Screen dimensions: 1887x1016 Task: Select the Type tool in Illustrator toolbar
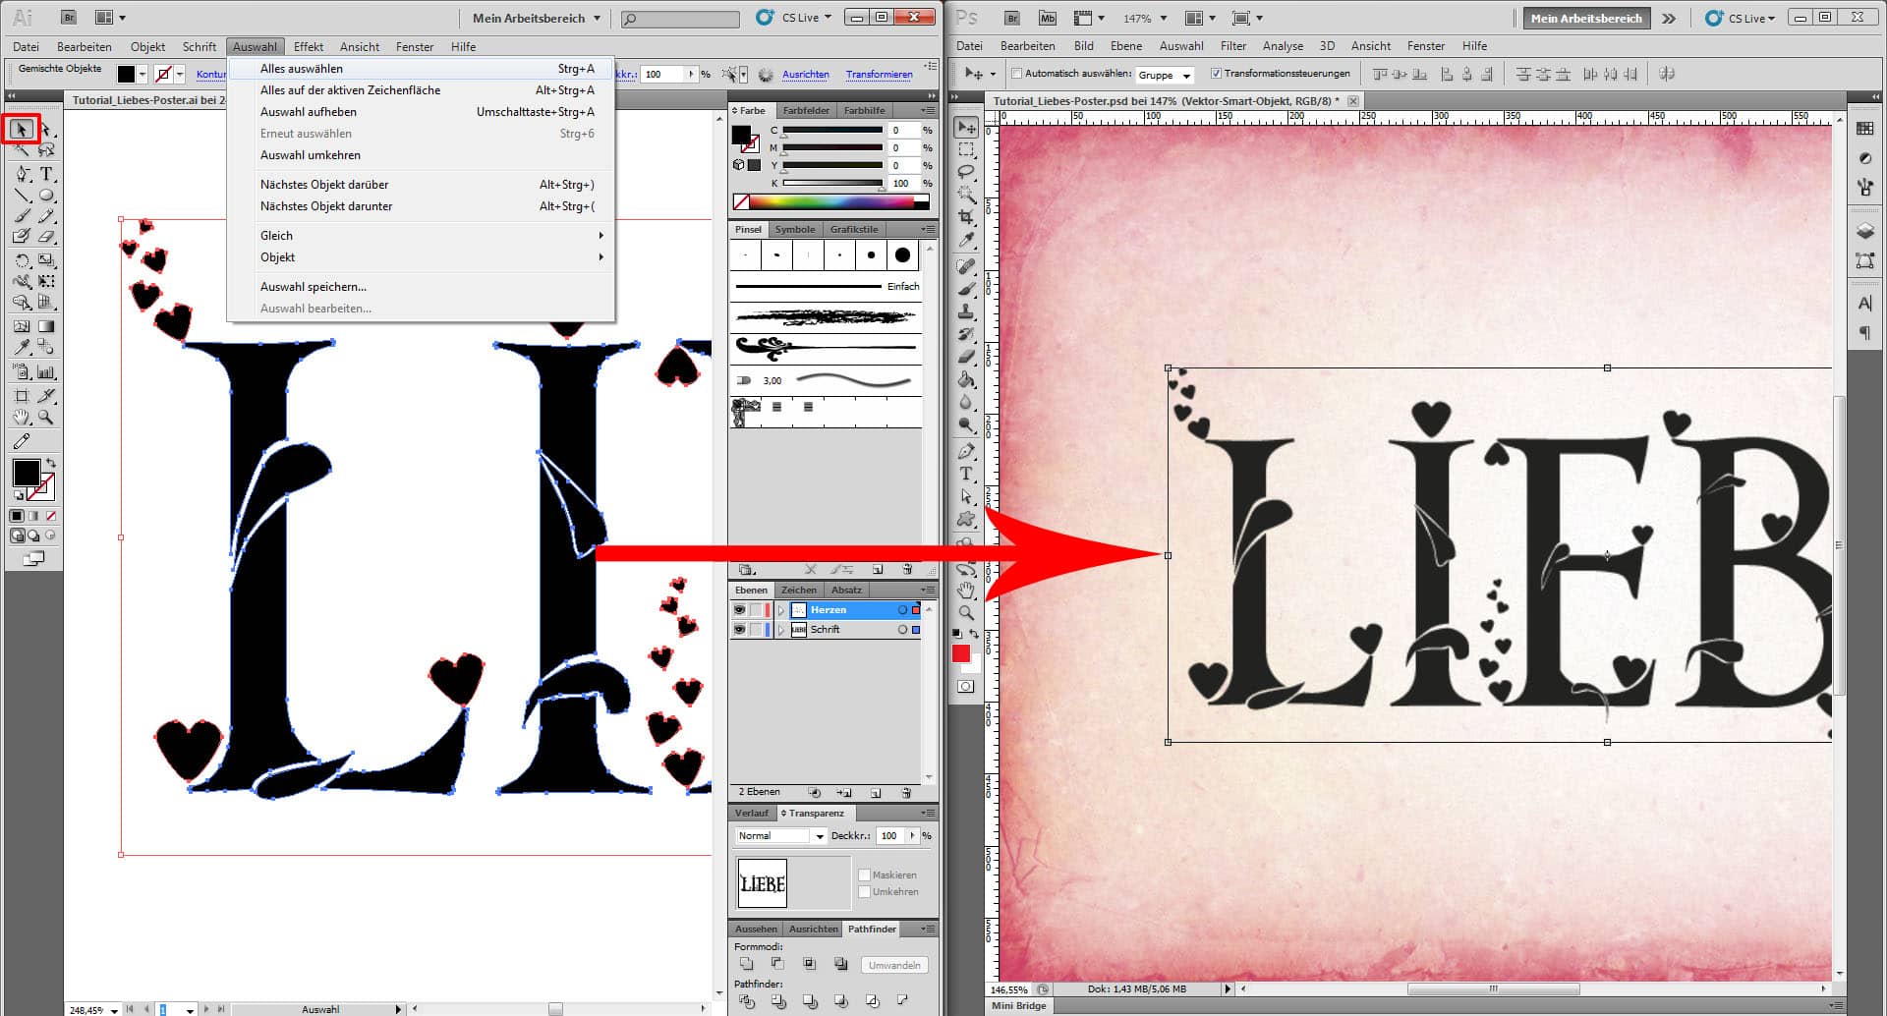tap(46, 174)
